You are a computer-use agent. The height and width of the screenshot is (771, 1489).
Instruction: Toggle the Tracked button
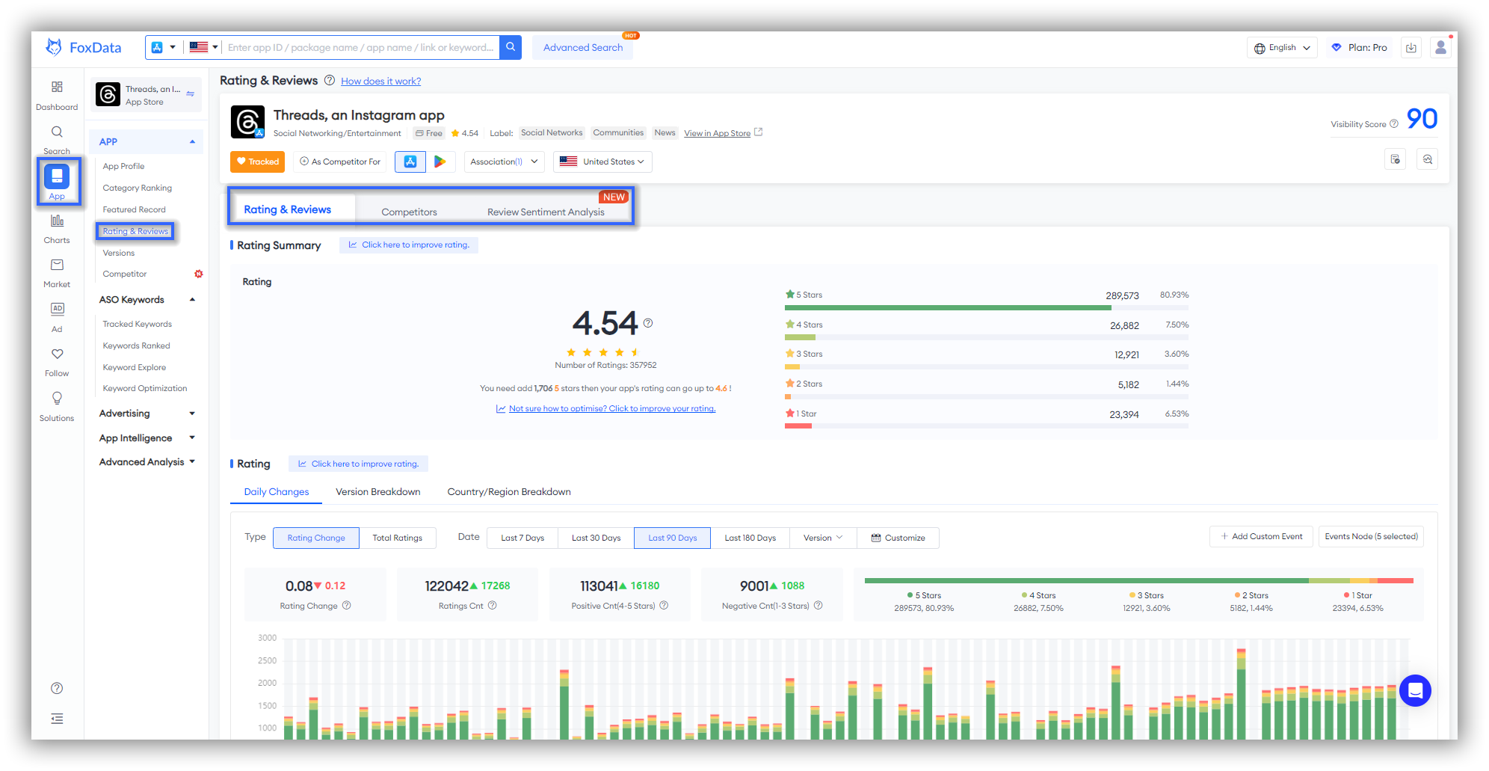(257, 162)
